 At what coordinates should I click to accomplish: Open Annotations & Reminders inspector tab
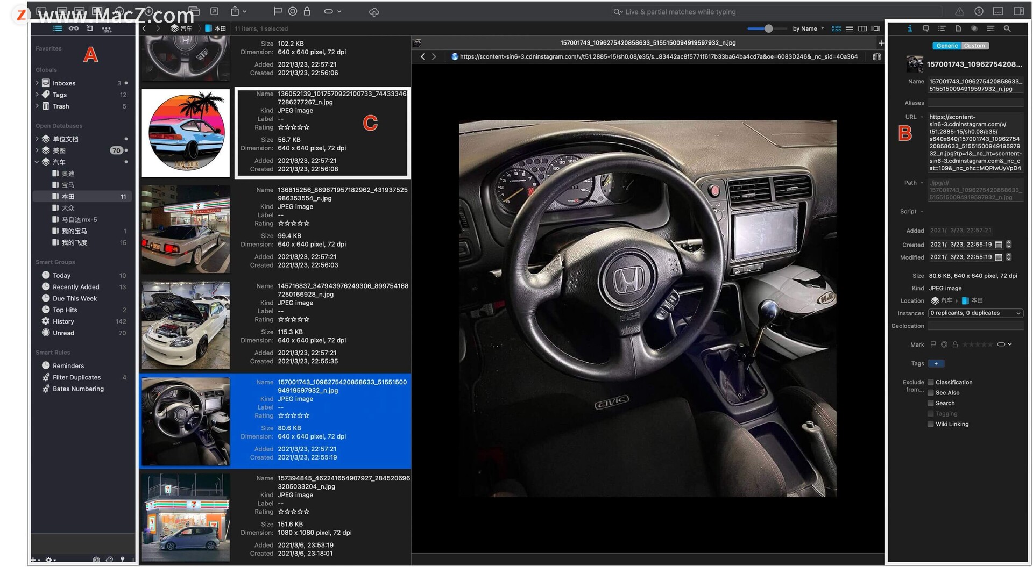click(x=926, y=28)
